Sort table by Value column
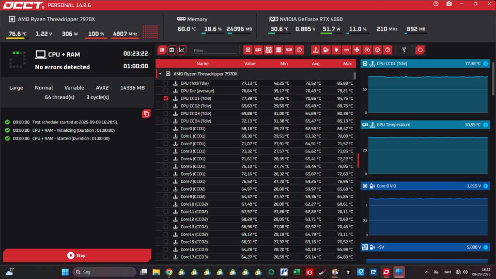Screen dimensions: 496x279 point(250,64)
